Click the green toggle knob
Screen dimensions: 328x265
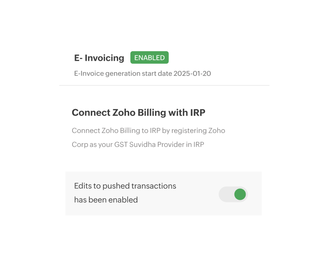point(240,194)
